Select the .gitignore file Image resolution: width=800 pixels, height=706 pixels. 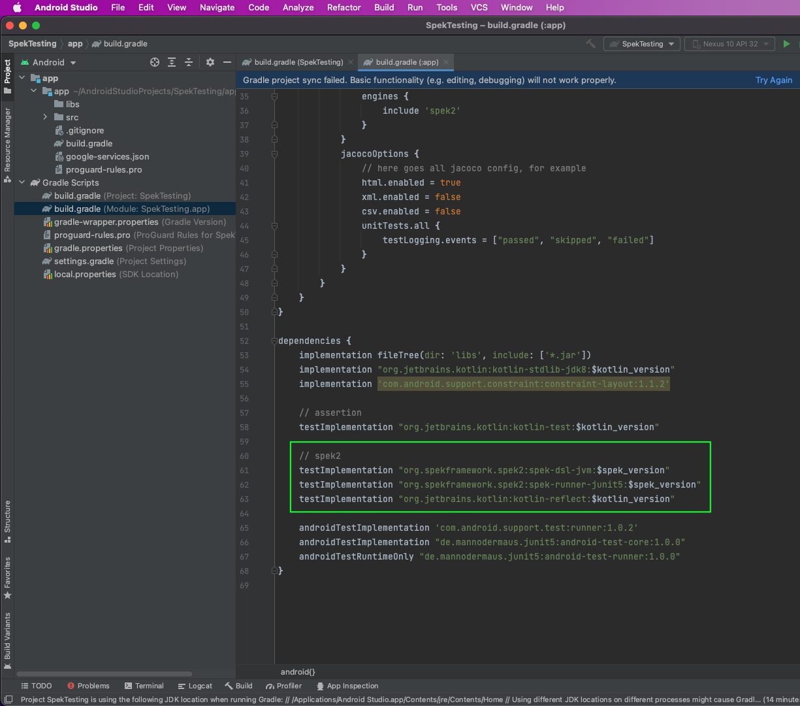click(x=79, y=130)
